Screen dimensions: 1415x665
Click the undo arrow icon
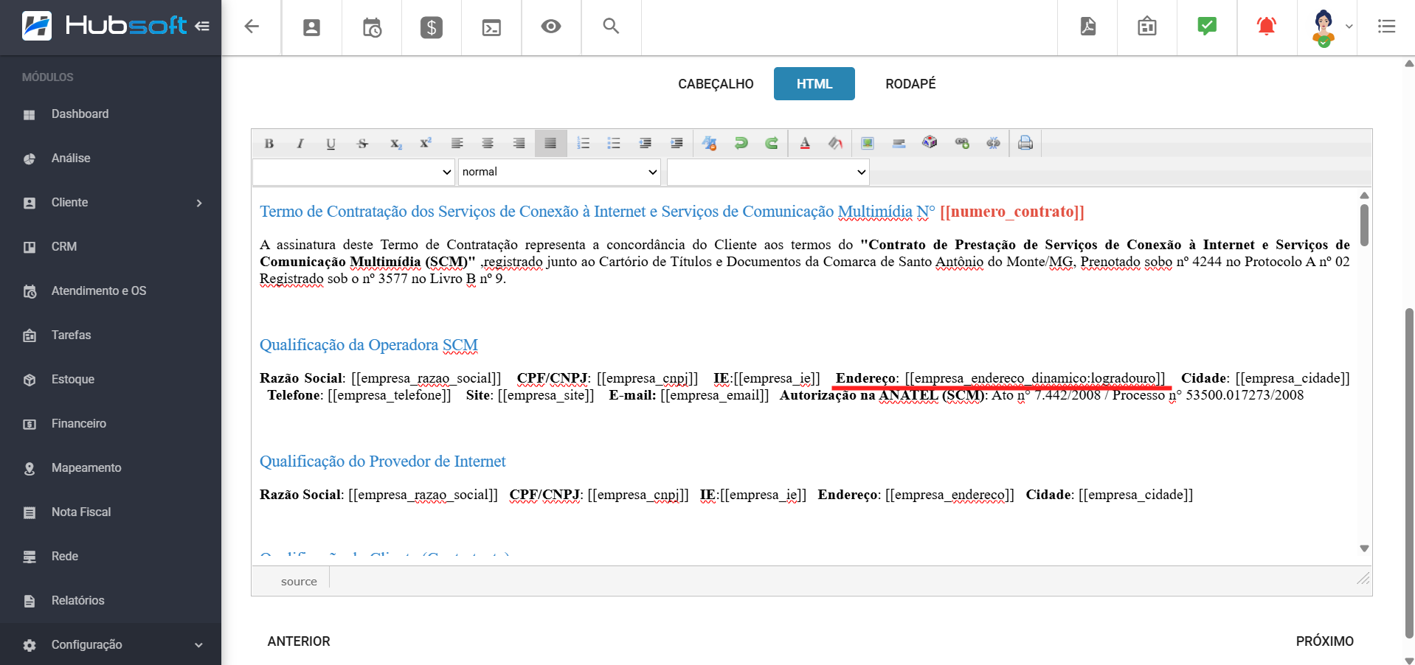(741, 144)
